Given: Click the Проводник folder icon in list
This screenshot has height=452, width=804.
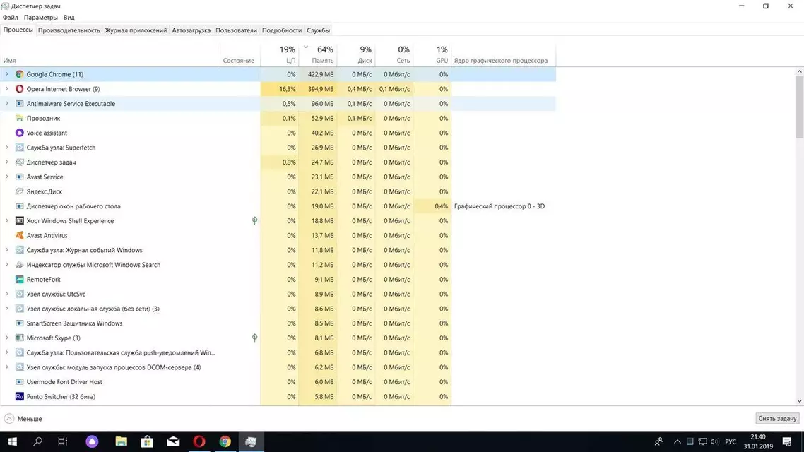Looking at the screenshot, I should coord(20,119).
